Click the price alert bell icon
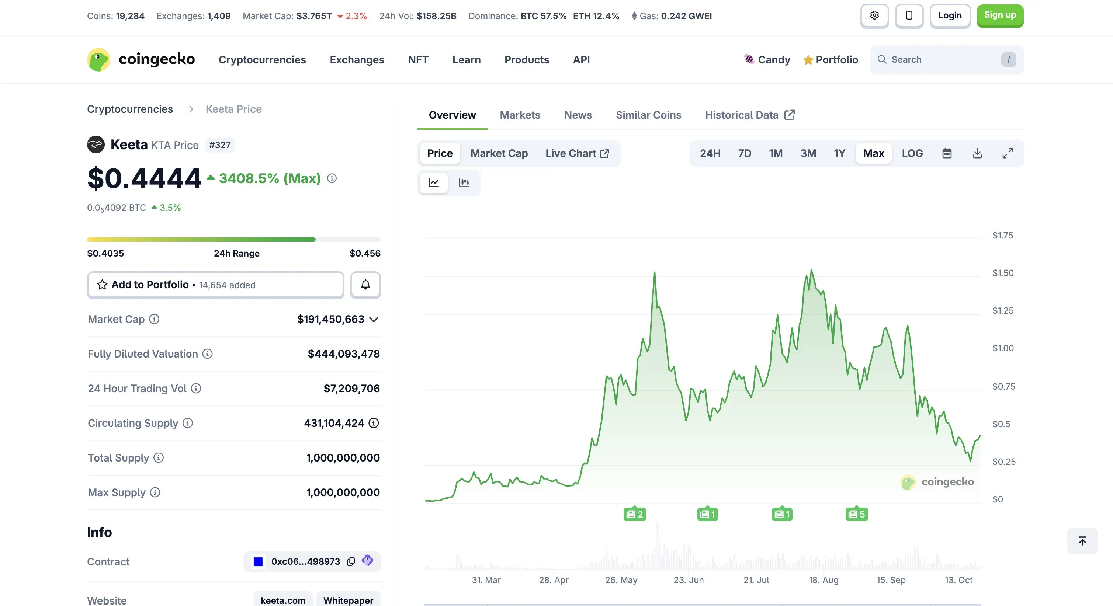The image size is (1113, 606). [365, 285]
